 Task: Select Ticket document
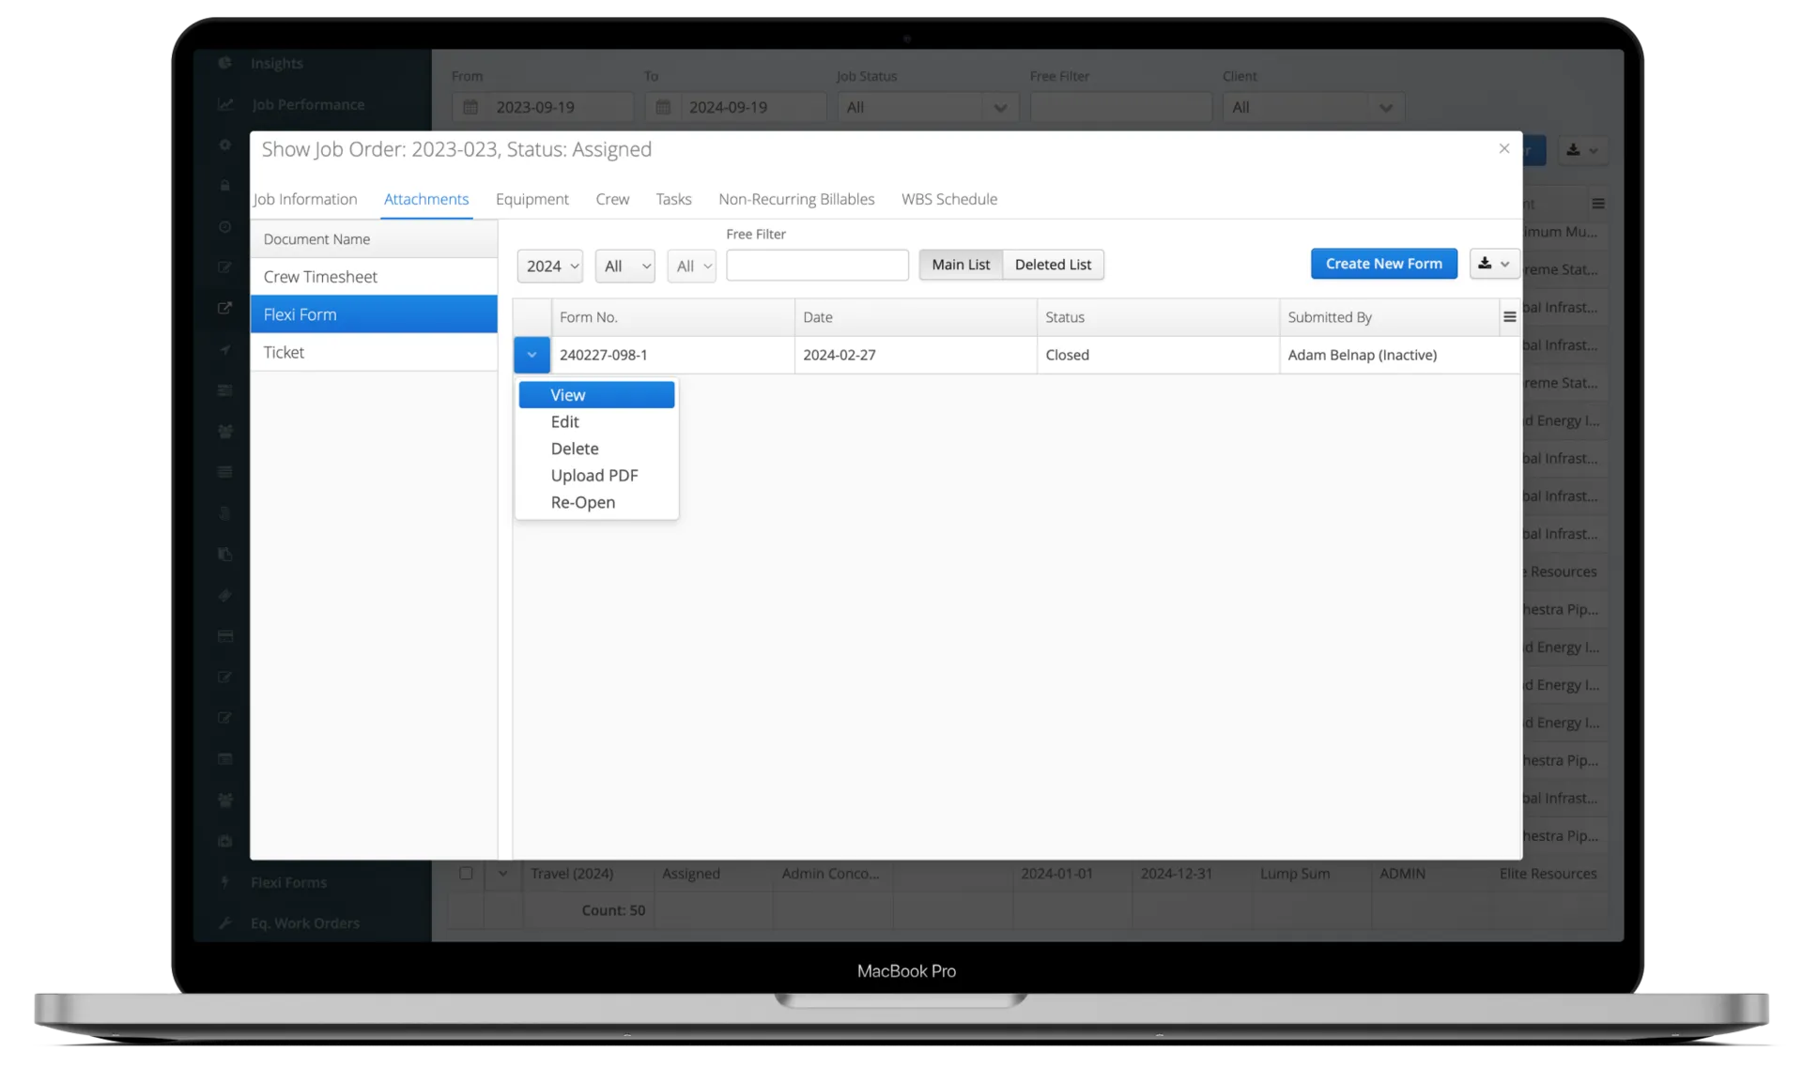click(x=374, y=352)
